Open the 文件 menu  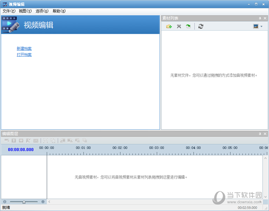pyautogui.click(x=9, y=11)
